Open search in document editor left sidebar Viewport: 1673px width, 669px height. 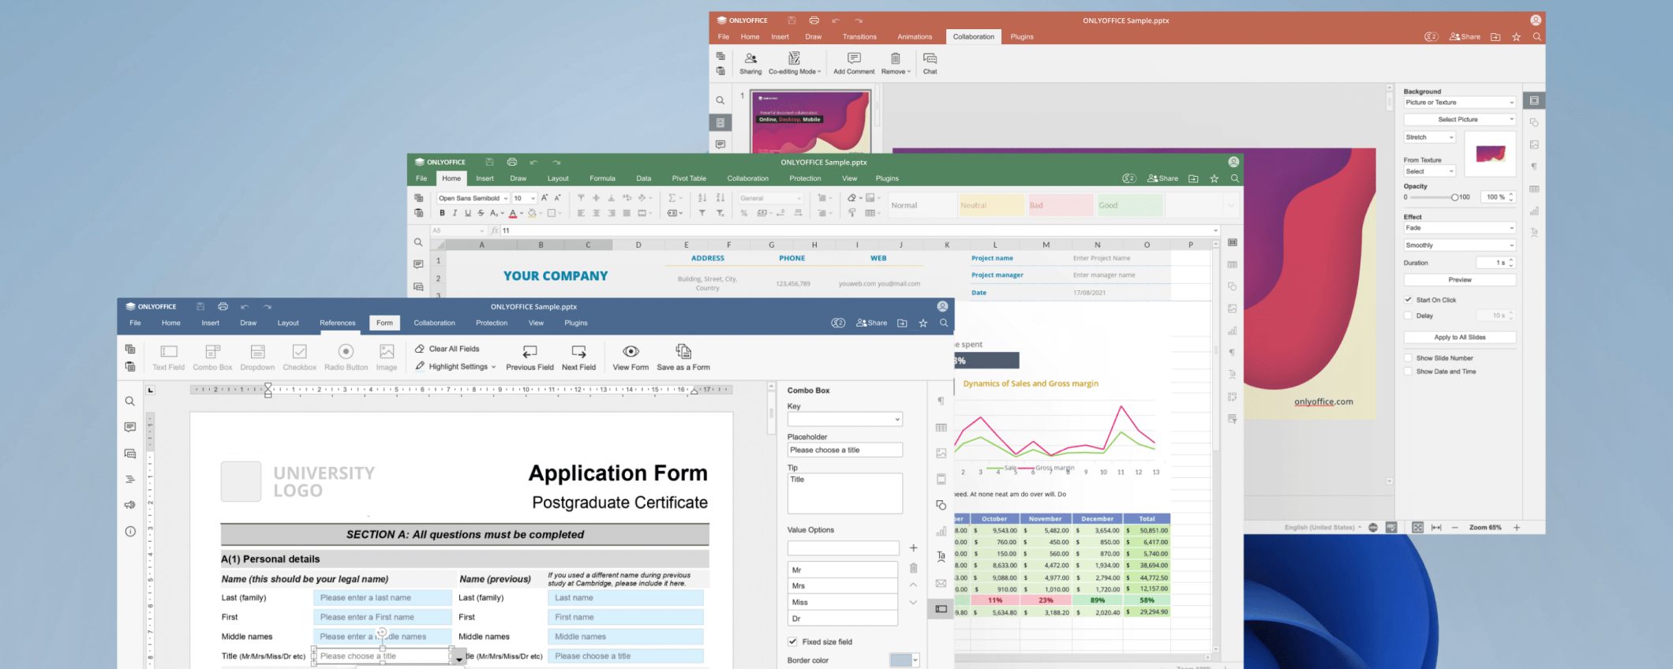click(x=130, y=402)
